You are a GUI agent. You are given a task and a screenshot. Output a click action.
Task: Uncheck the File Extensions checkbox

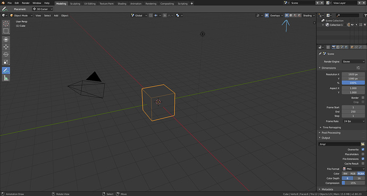363,159
